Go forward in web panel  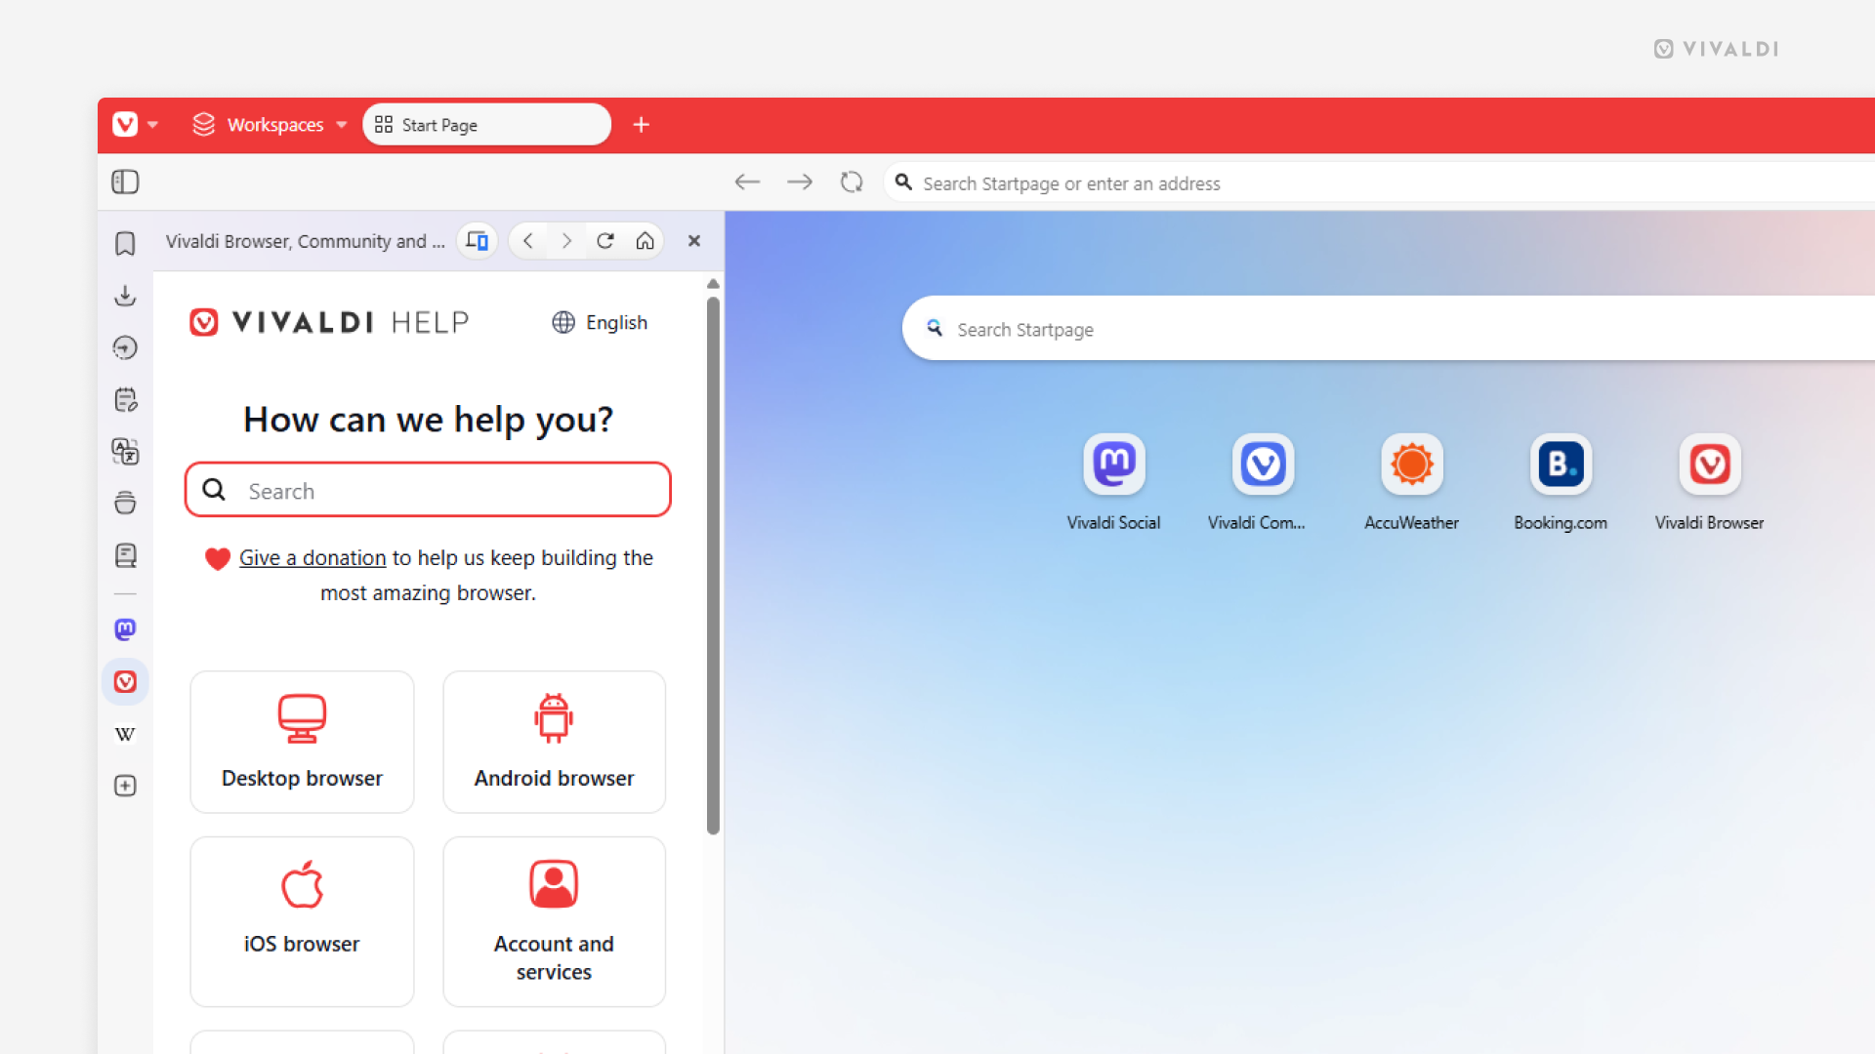pos(566,241)
